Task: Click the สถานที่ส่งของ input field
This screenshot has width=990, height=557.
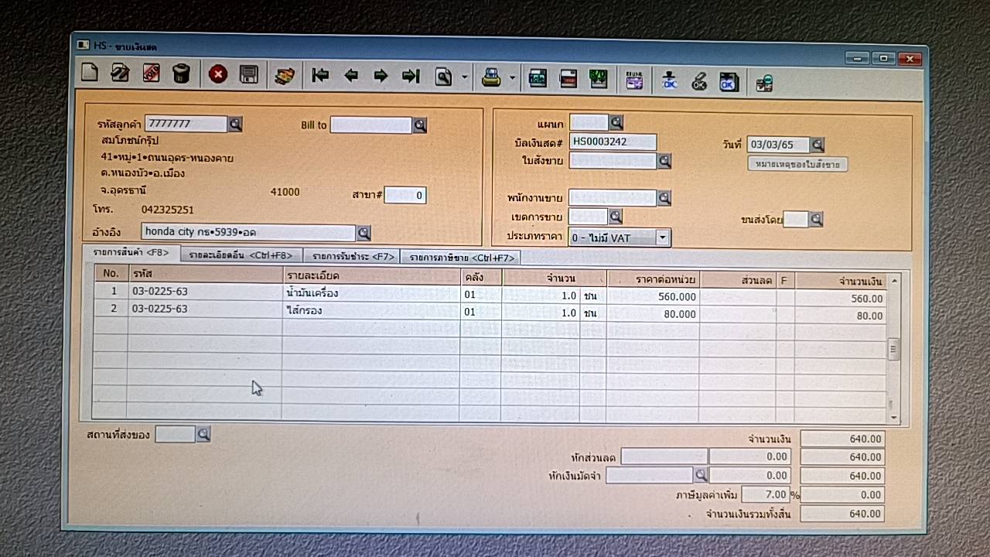Action: pyautogui.click(x=175, y=435)
